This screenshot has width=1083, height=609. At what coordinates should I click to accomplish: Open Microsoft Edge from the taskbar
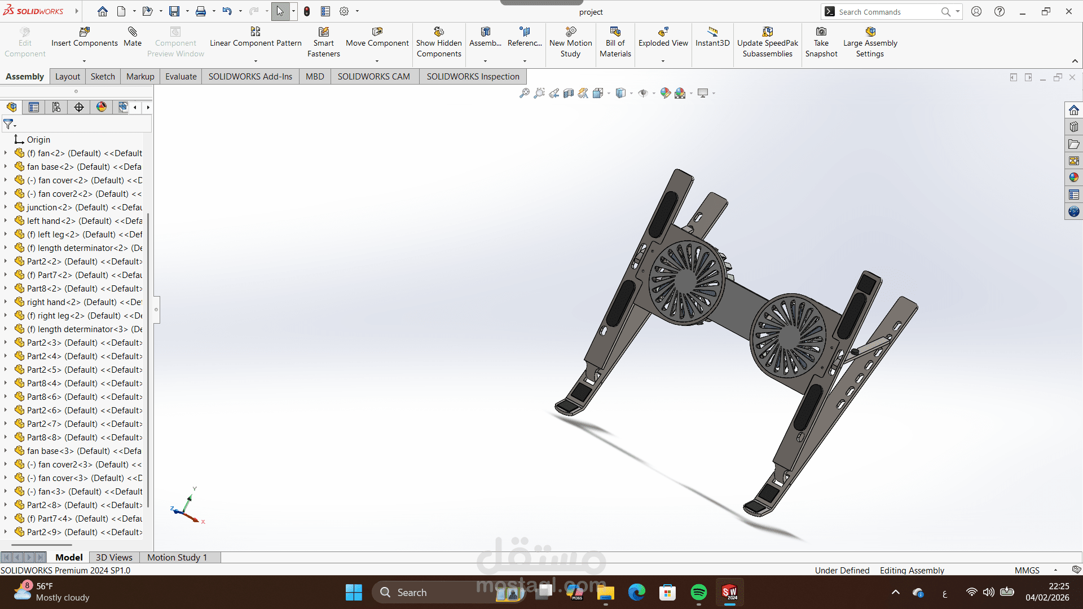click(636, 593)
